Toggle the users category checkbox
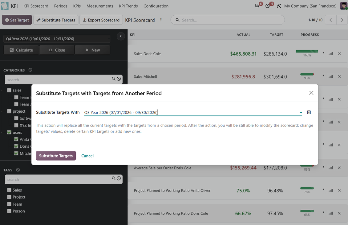Viewport: 348px width, 225px height. pos(9,132)
